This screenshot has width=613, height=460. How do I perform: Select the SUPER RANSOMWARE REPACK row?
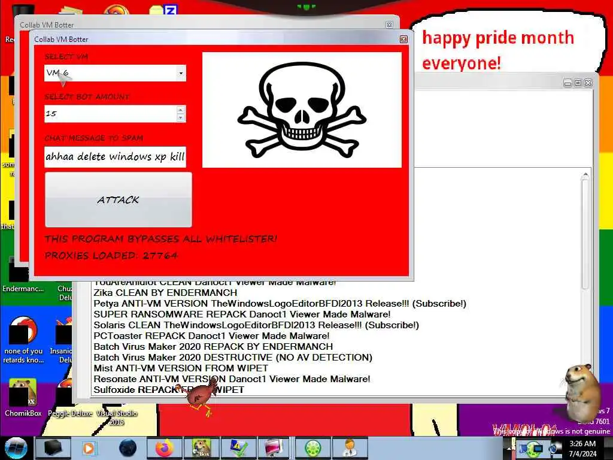tap(242, 314)
